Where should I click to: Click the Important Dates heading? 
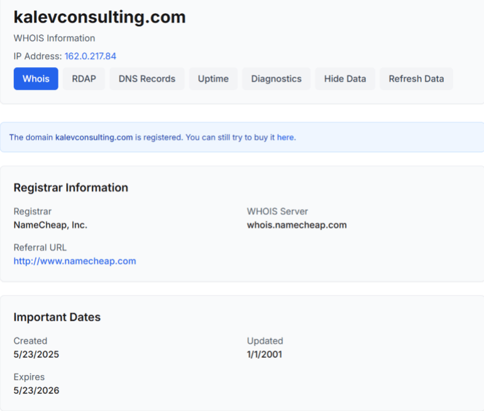(57, 317)
